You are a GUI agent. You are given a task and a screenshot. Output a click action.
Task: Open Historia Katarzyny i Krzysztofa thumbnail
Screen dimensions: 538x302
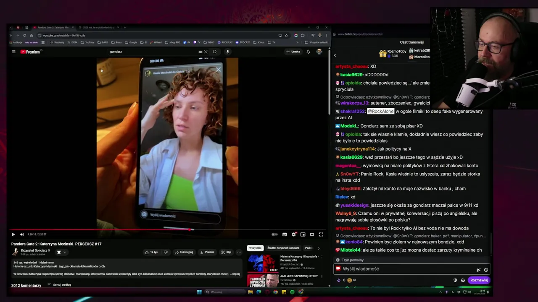coord(263,263)
